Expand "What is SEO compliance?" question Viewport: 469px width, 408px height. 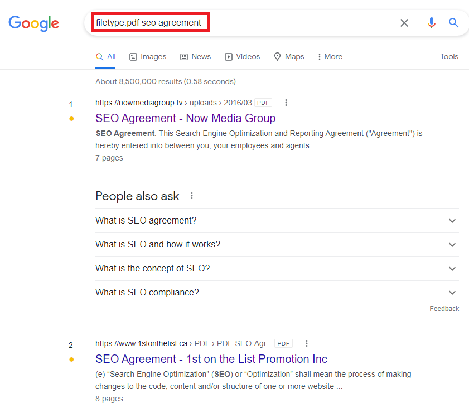[x=452, y=293]
